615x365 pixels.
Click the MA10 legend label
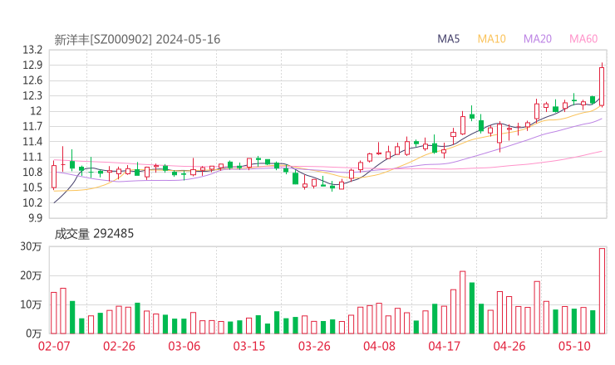point(491,39)
